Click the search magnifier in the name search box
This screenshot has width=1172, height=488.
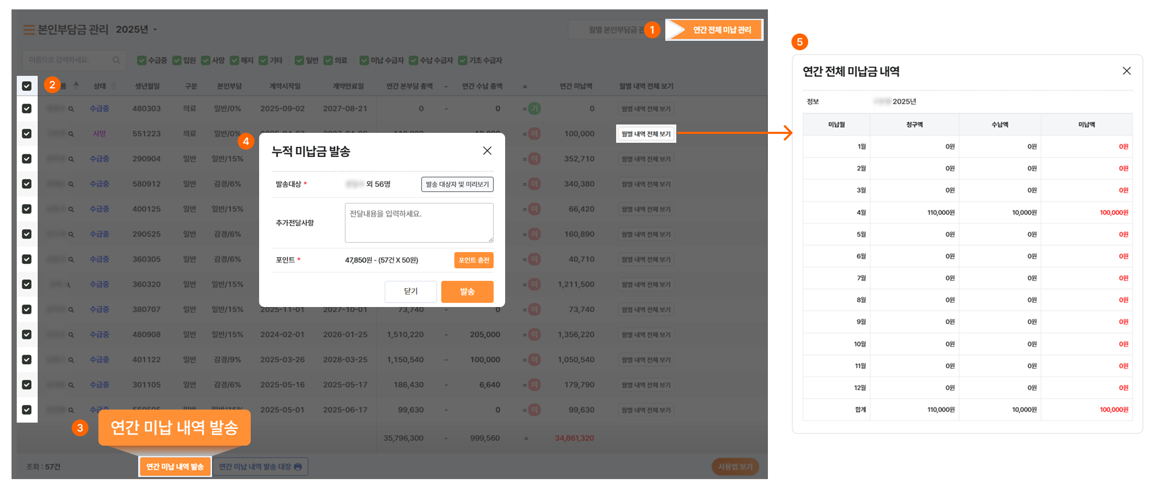pos(116,60)
